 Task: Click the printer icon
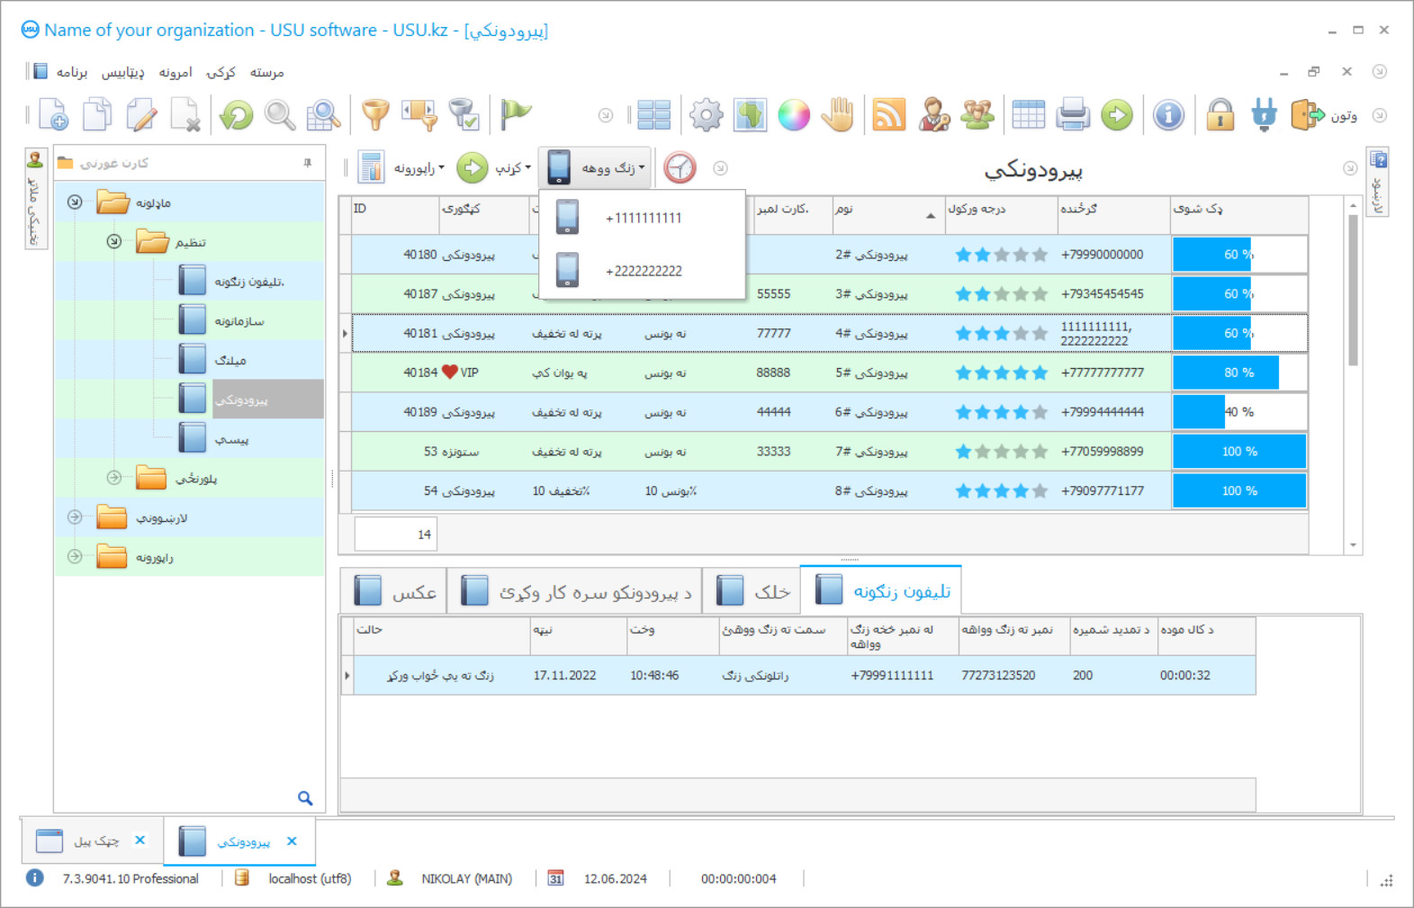[1073, 115]
